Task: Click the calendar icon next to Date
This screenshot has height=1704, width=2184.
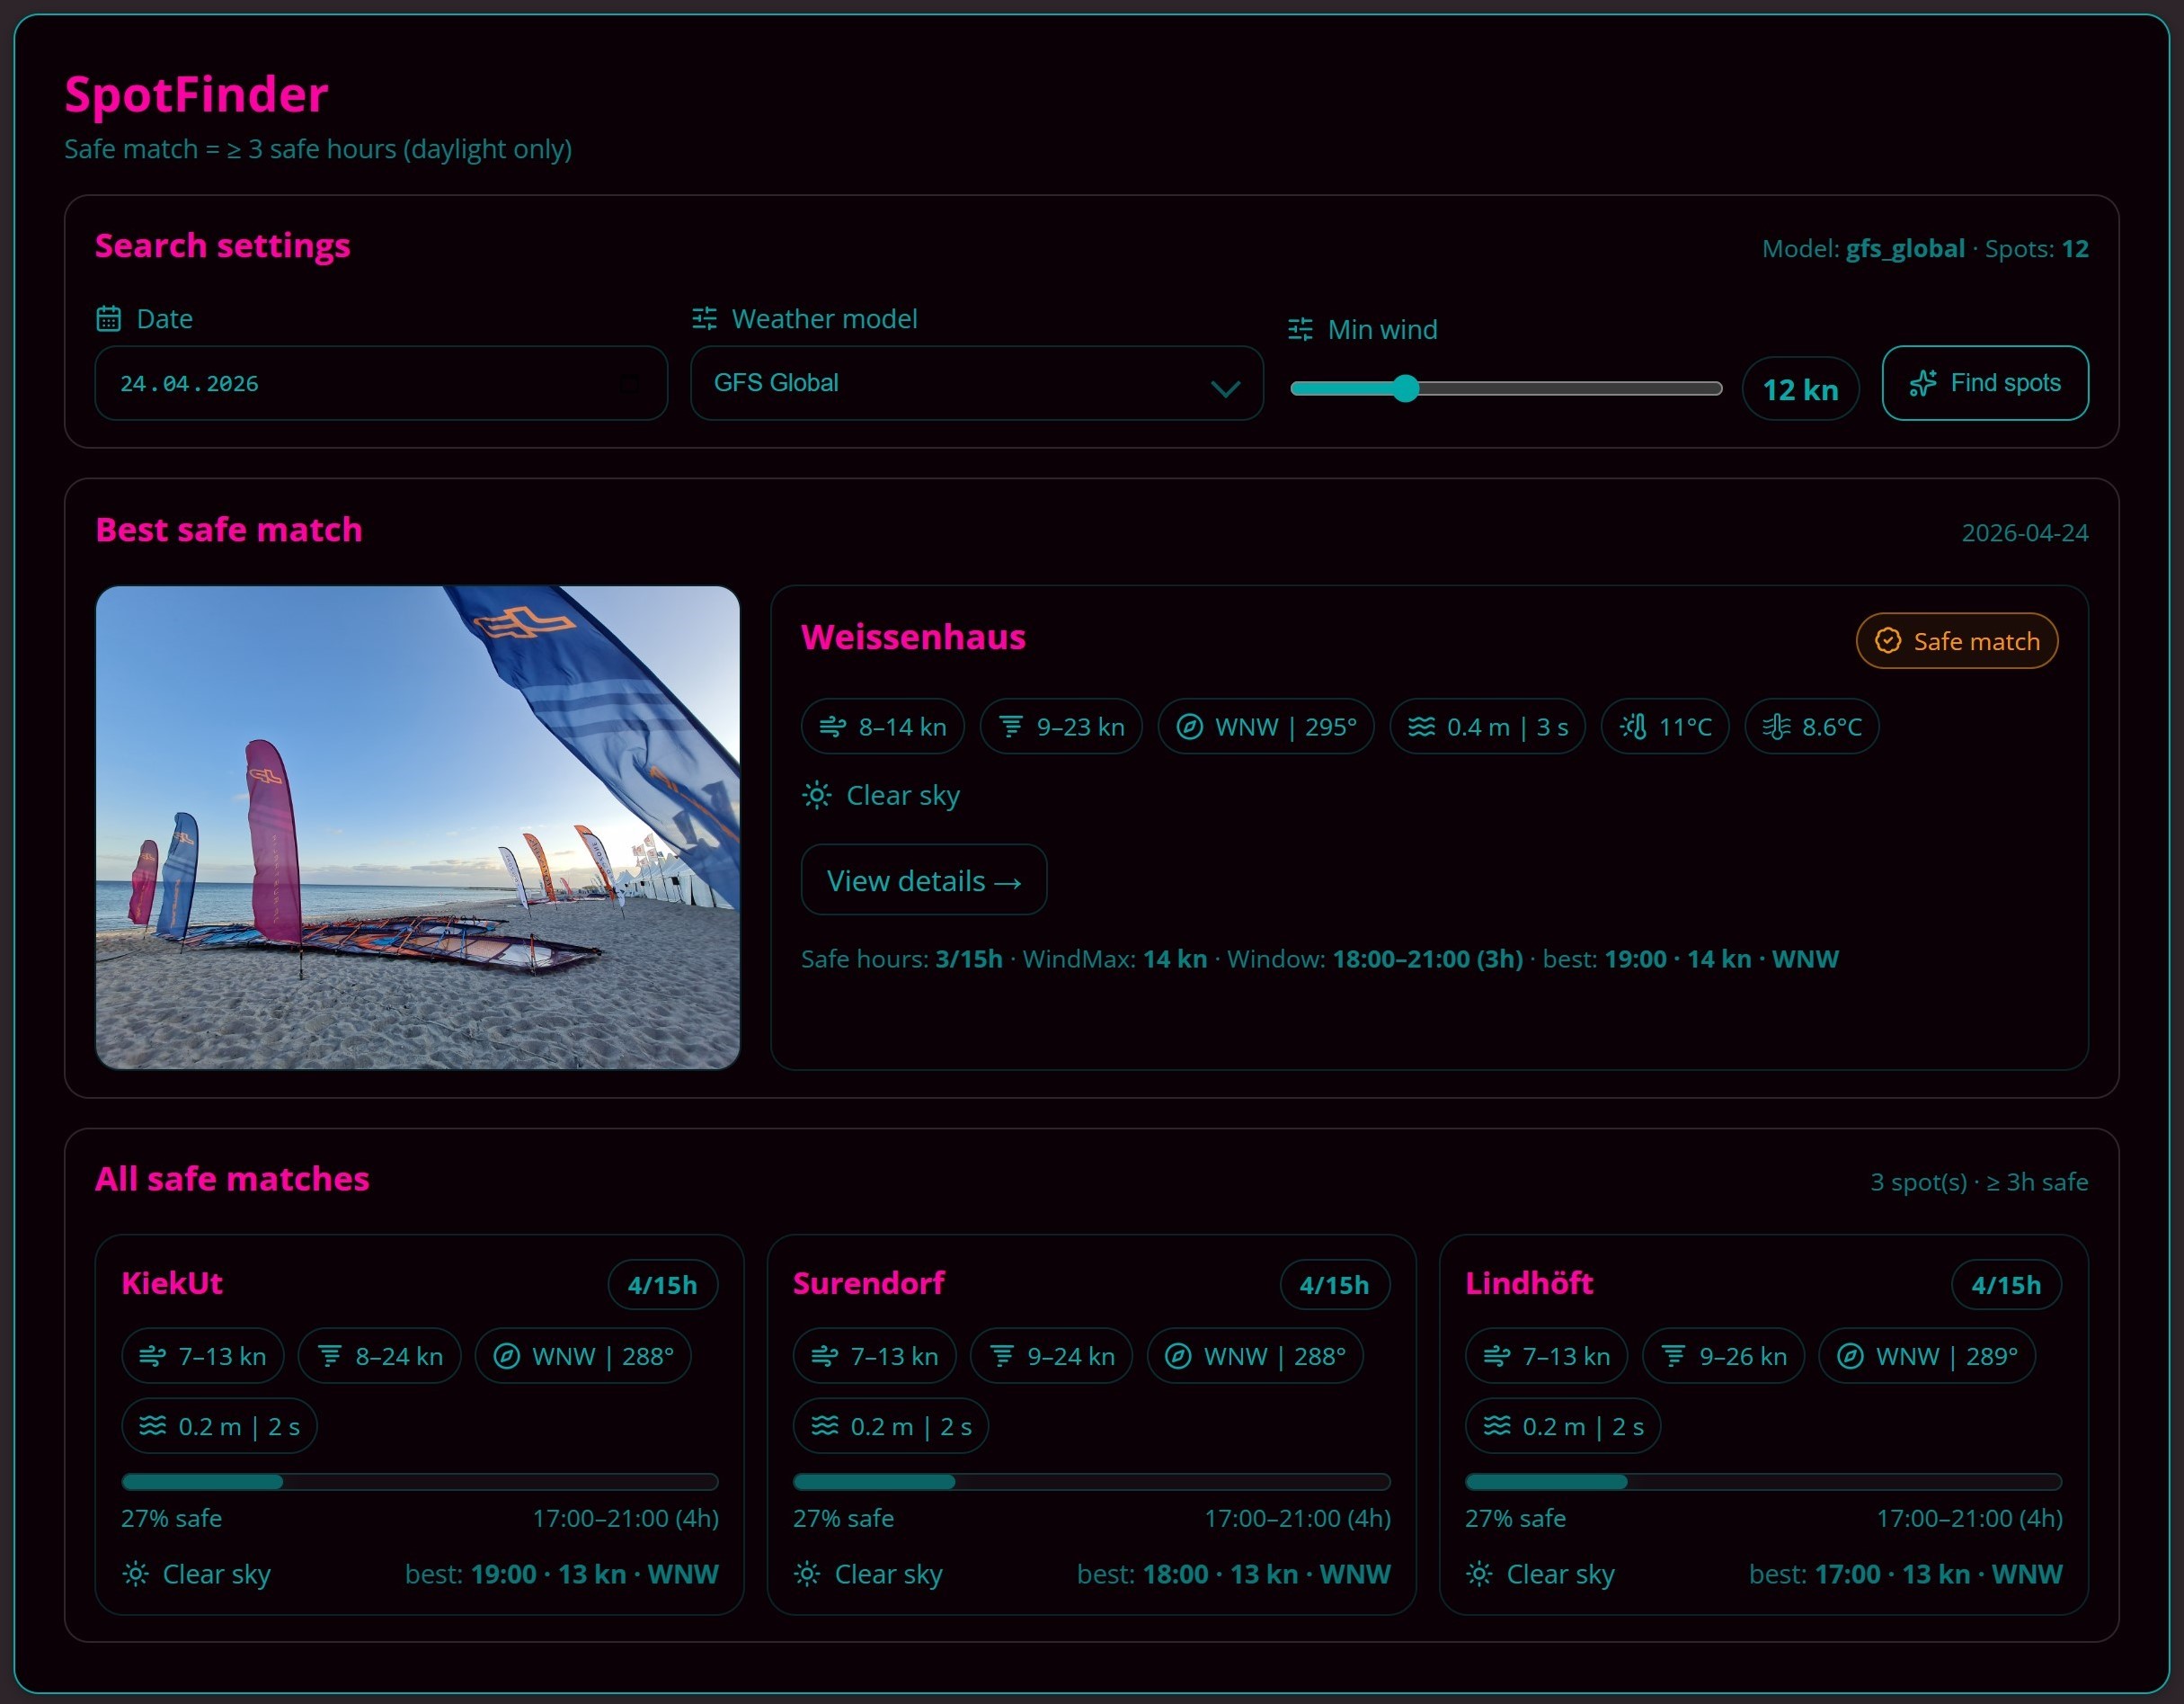Action: click(x=108, y=318)
